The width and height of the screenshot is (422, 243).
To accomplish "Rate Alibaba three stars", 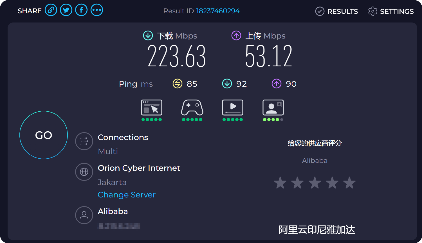I will coord(315,183).
